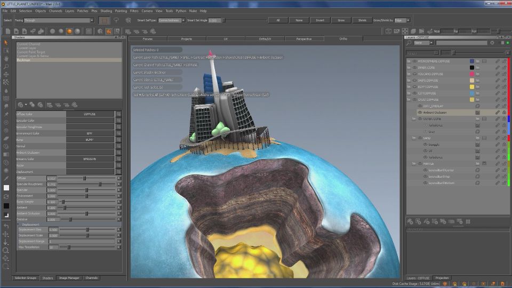Click the black background color swatch
Screen dimensions: 512x288
coord(6,206)
